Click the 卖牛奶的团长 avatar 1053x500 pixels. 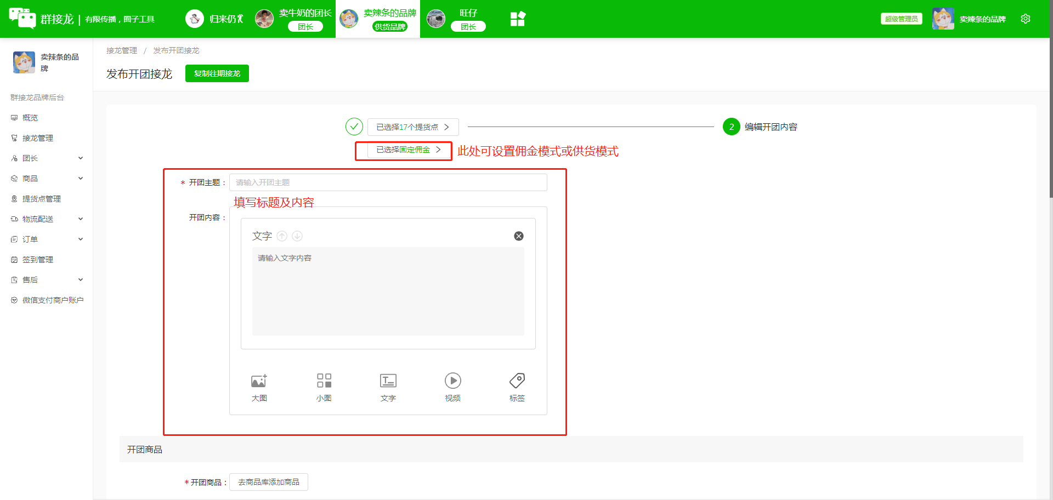(264, 19)
